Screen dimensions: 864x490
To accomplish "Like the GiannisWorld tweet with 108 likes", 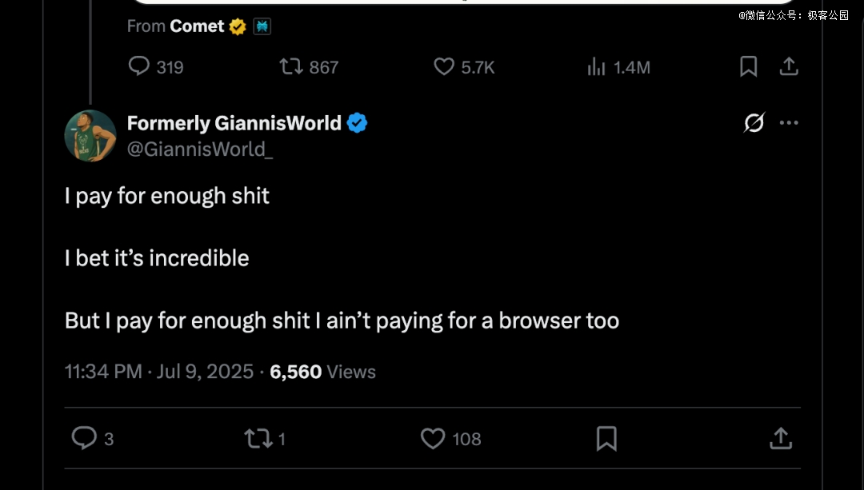I will pyautogui.click(x=433, y=438).
